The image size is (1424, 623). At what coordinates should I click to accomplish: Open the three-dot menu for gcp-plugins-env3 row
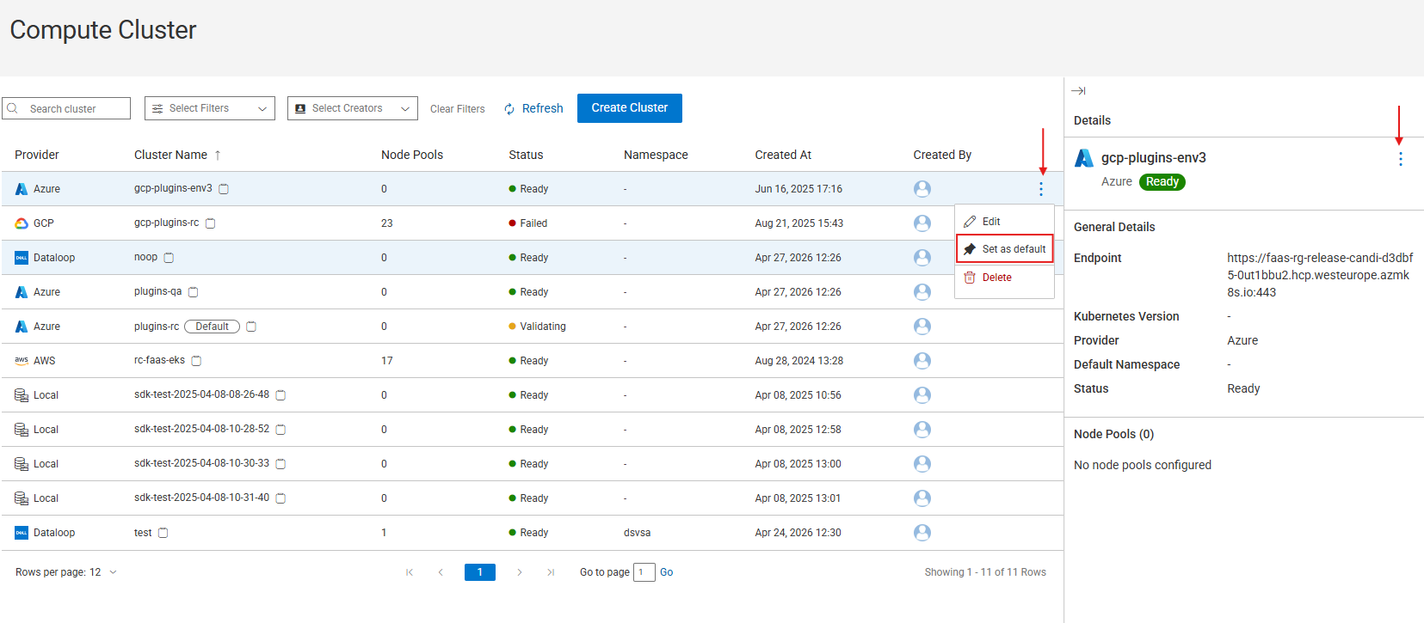tap(1041, 189)
